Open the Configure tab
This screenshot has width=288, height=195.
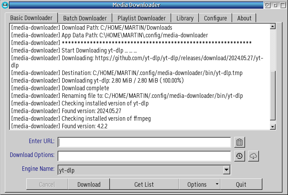[x=215, y=18]
